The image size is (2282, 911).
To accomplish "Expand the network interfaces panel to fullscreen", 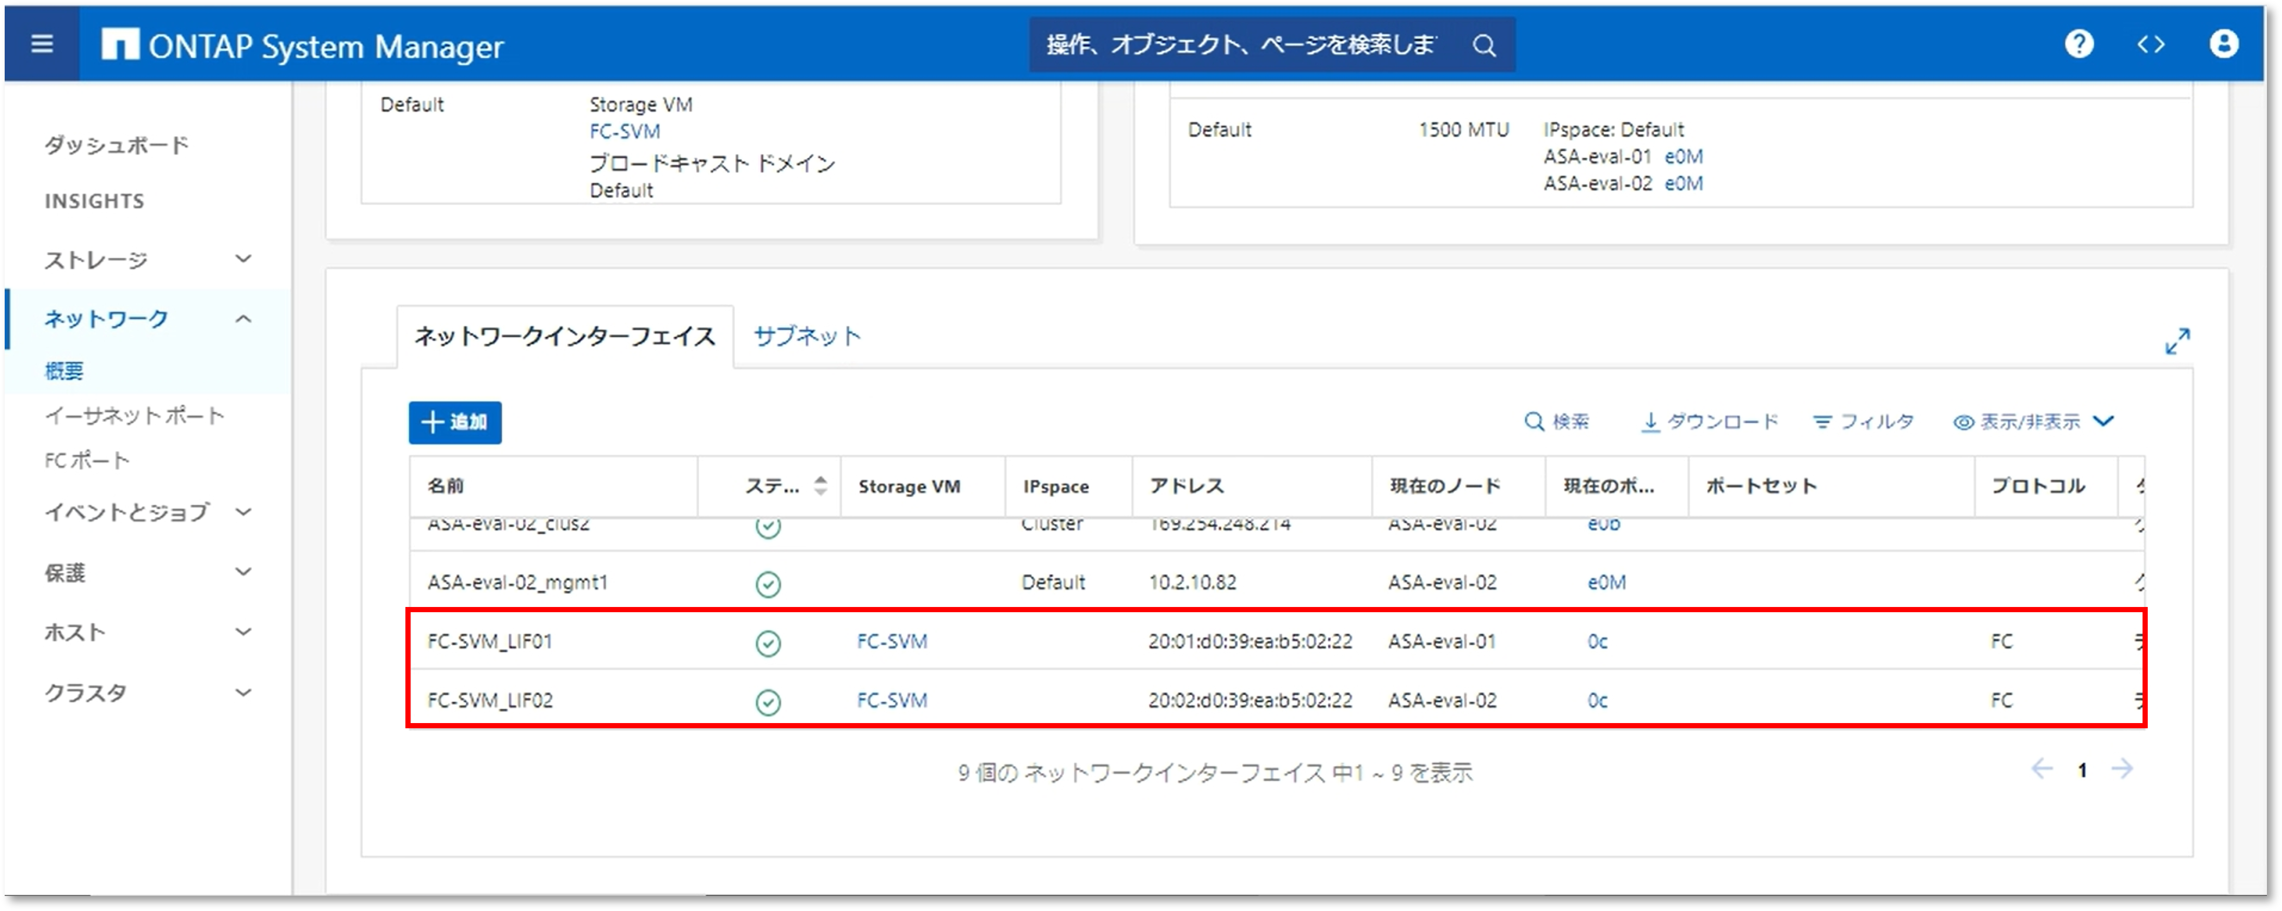I will (x=2176, y=341).
